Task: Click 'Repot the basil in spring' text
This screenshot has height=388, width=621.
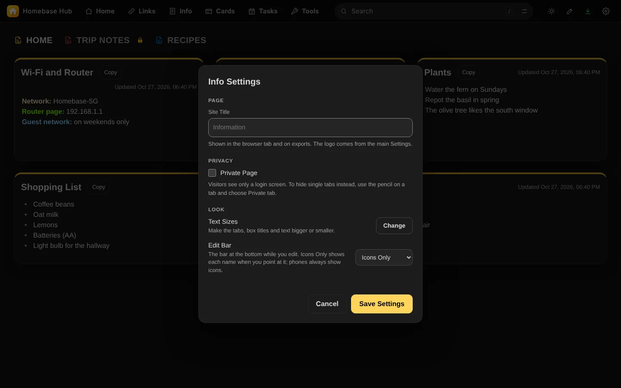Action: (x=462, y=100)
